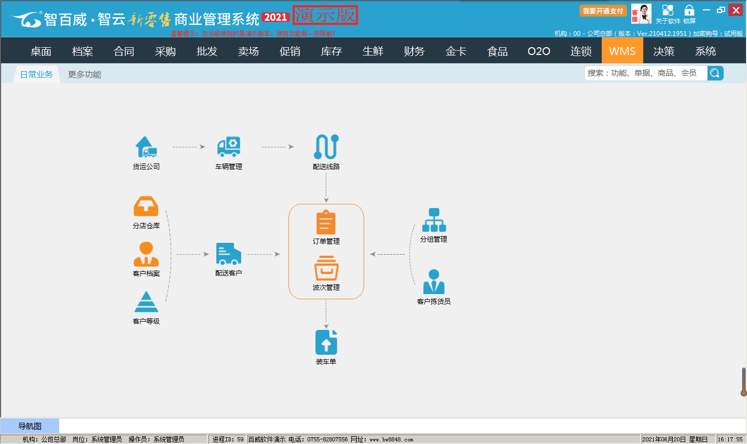Select the 导航图 bottom tab
Viewport: 747px width, 444px height.
coord(30,426)
